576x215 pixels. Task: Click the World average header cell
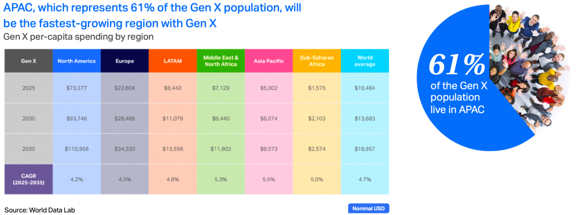pos(365,61)
